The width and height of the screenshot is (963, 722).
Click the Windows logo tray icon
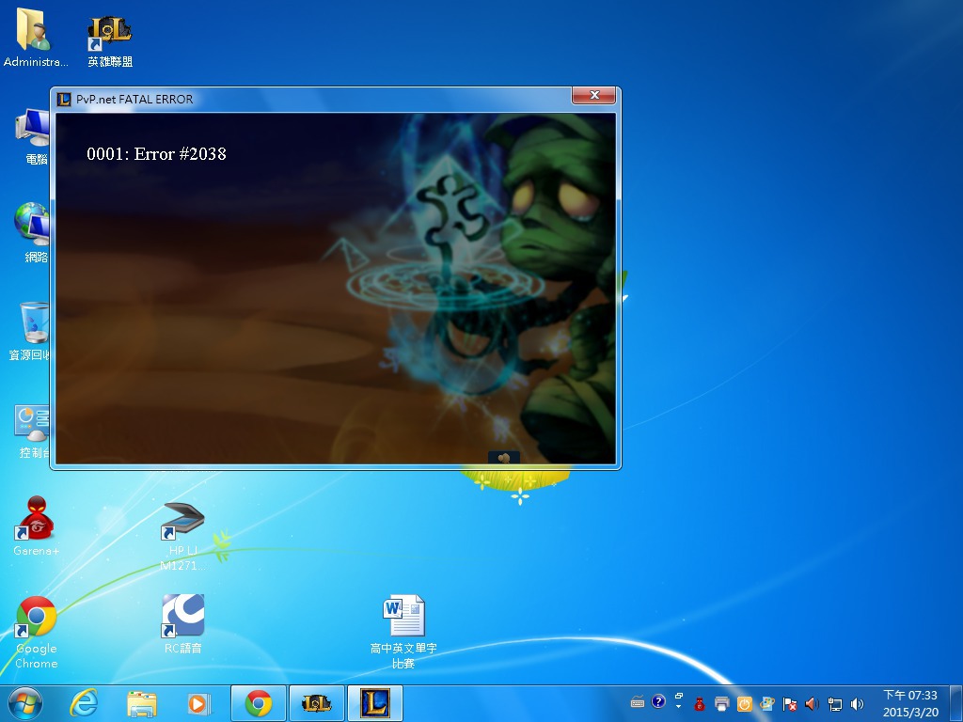click(x=767, y=703)
